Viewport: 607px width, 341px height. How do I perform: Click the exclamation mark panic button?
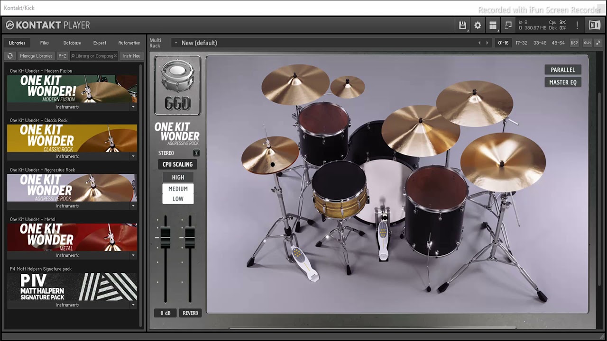pos(577,26)
